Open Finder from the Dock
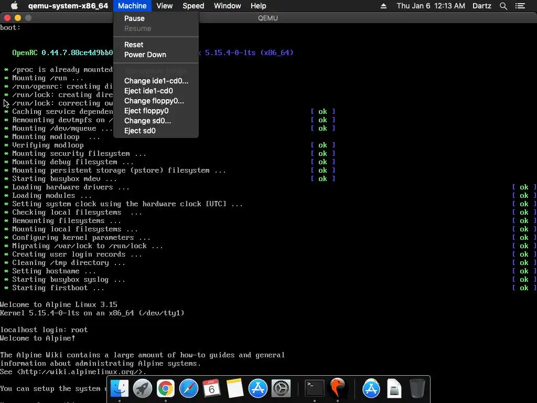This screenshot has width=537, height=403. click(119, 388)
